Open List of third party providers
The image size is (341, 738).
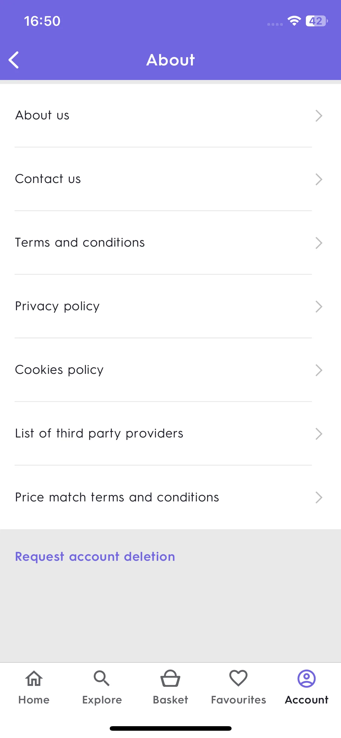coord(170,434)
